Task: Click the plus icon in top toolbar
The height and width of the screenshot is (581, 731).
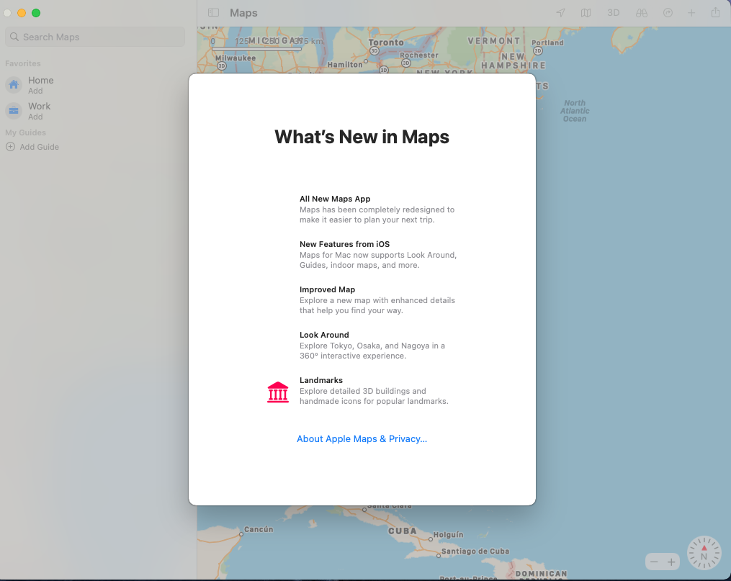Action: tap(691, 13)
